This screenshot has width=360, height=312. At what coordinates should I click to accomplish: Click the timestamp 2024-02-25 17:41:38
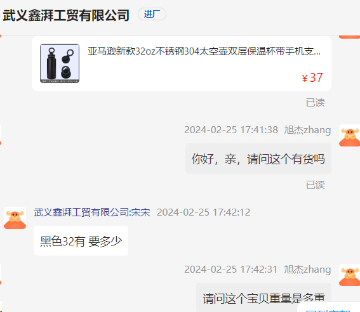(x=231, y=130)
